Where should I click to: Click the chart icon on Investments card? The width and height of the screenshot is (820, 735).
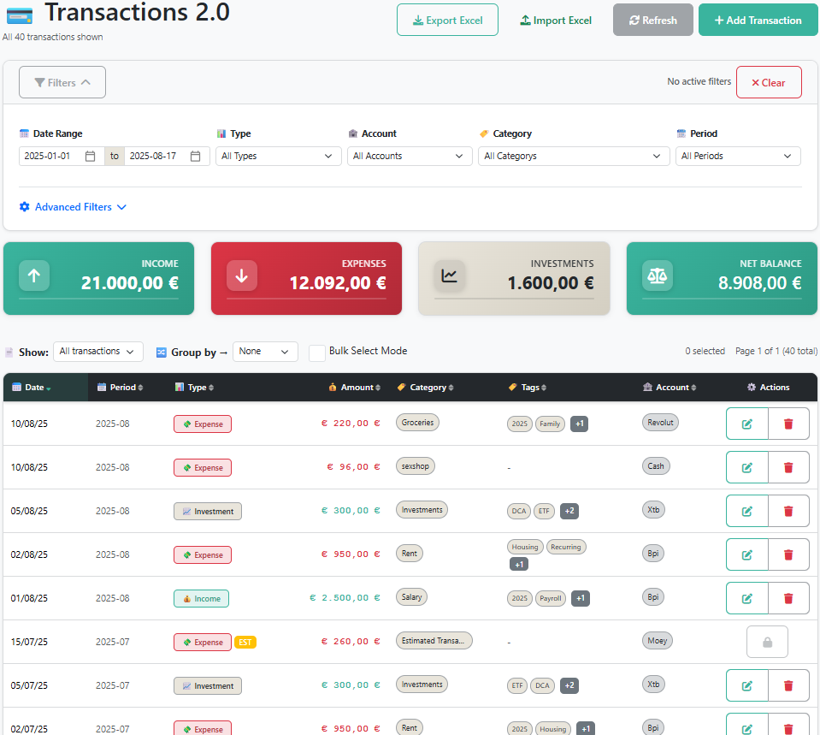[x=449, y=276]
